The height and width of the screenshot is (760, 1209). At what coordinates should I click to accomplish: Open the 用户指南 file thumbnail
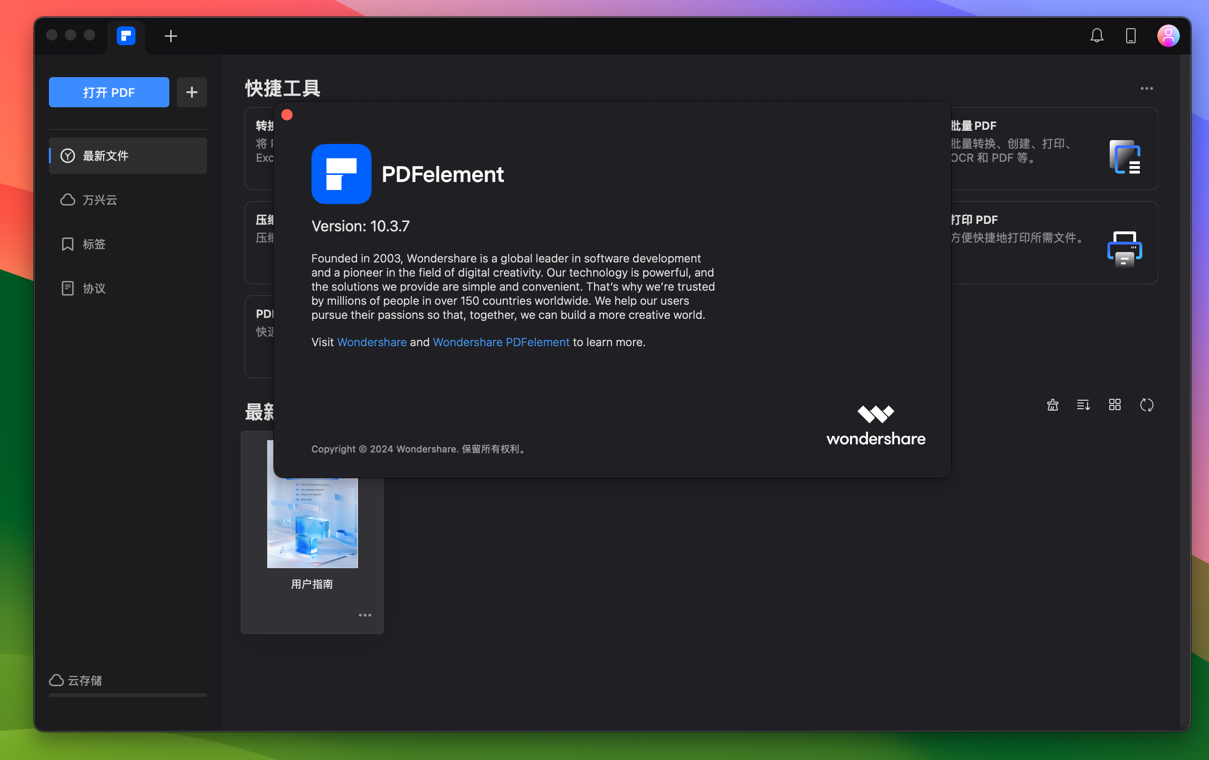312,522
